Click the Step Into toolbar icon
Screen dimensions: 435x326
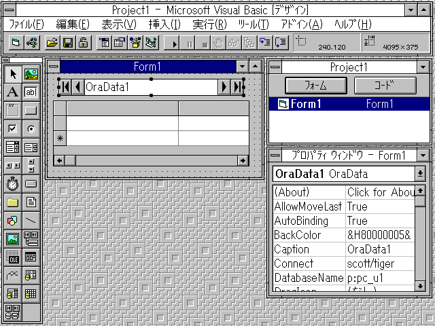click(265, 43)
